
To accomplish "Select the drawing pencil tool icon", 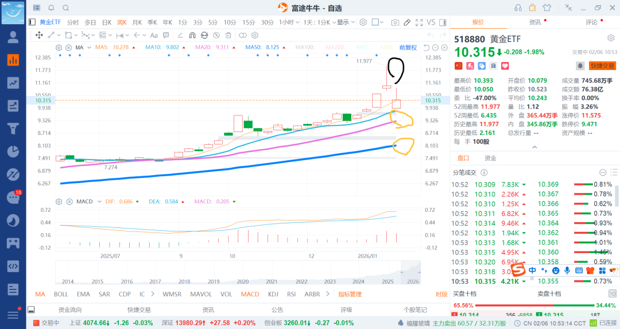I will 407,22.
